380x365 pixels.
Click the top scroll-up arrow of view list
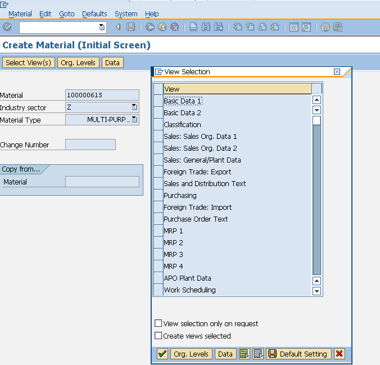click(x=316, y=100)
